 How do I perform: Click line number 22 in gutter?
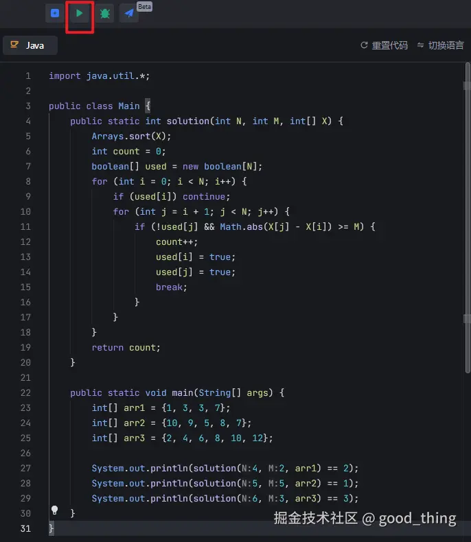(25, 392)
